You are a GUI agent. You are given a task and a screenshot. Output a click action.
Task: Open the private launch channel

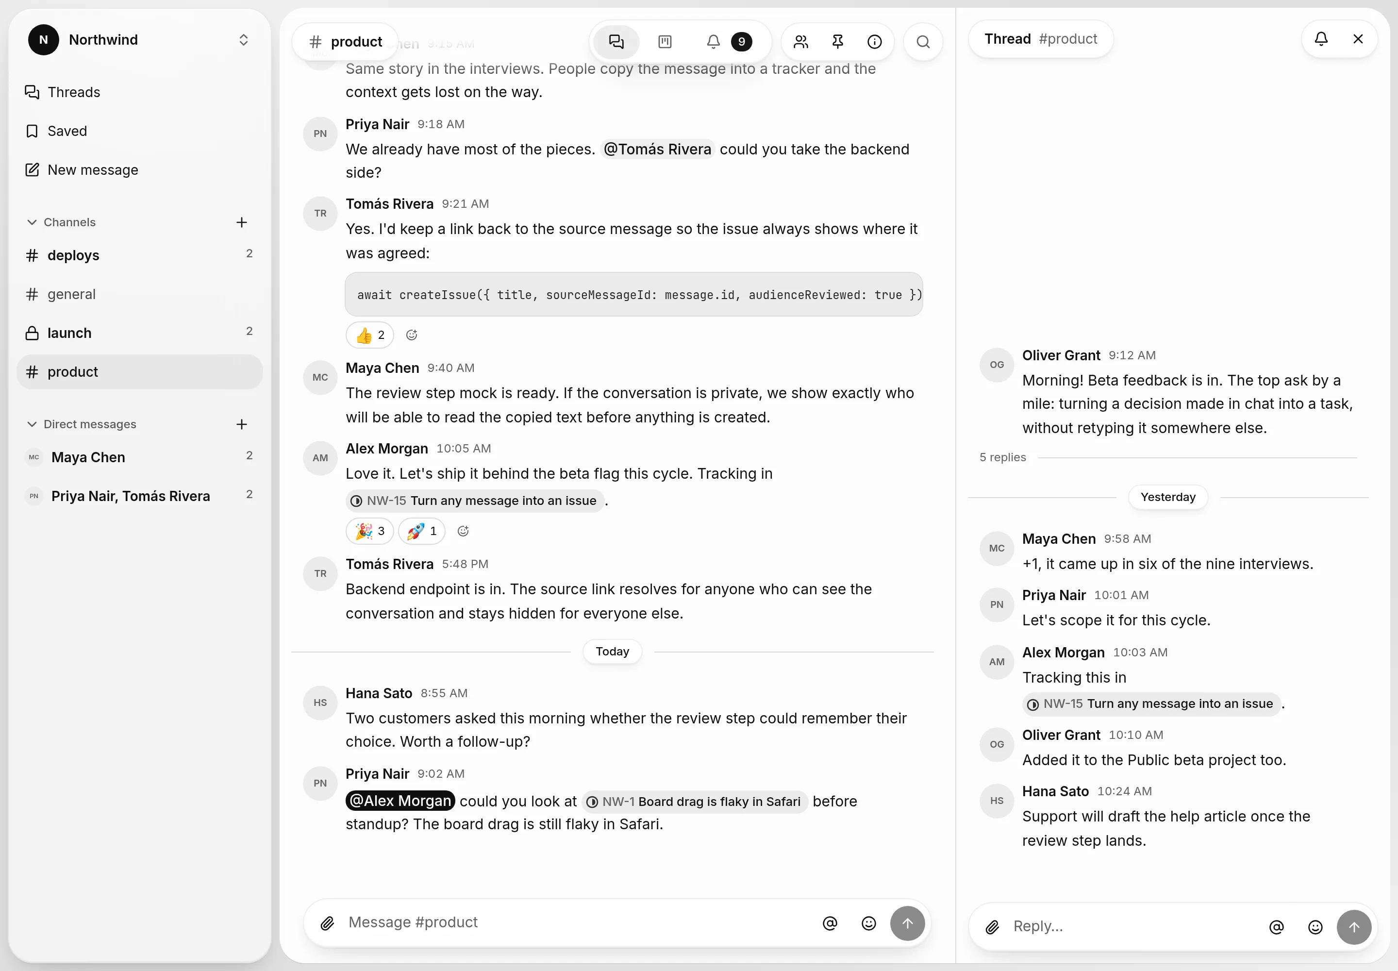pyautogui.click(x=139, y=333)
